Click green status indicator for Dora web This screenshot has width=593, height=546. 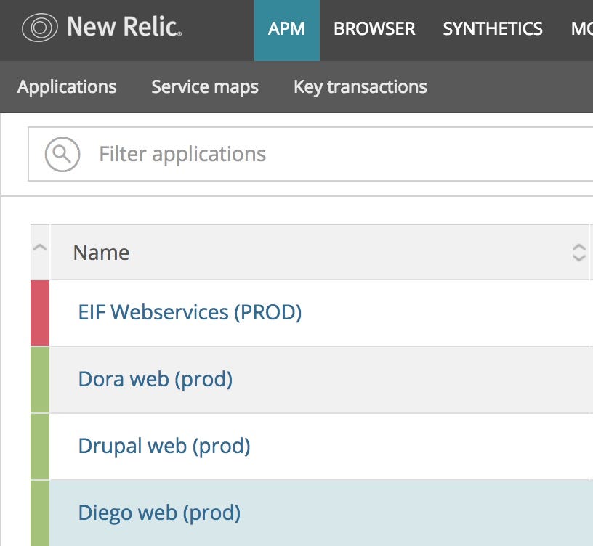tap(40, 380)
